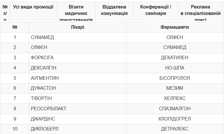
Task: Select the РЕОСОРБІЛАКТ cell
Action: coord(77,108)
